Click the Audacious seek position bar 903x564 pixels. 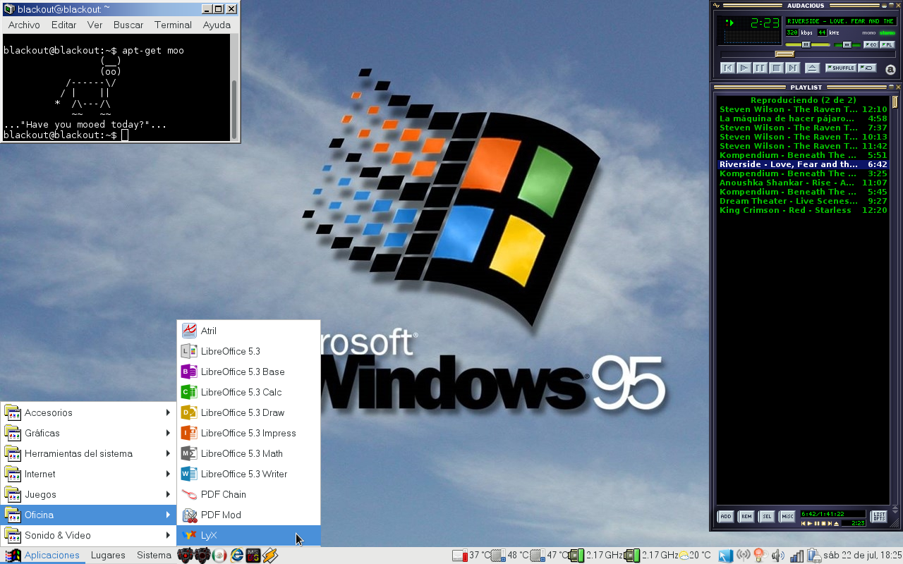[x=808, y=54]
